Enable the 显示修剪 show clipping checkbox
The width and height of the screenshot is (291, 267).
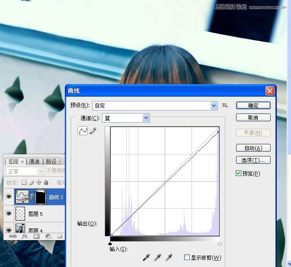pyautogui.click(x=187, y=257)
